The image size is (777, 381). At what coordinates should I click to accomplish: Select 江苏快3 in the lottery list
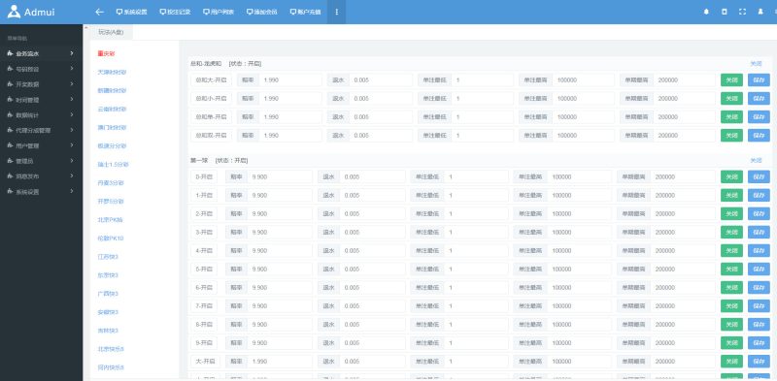[x=108, y=257]
